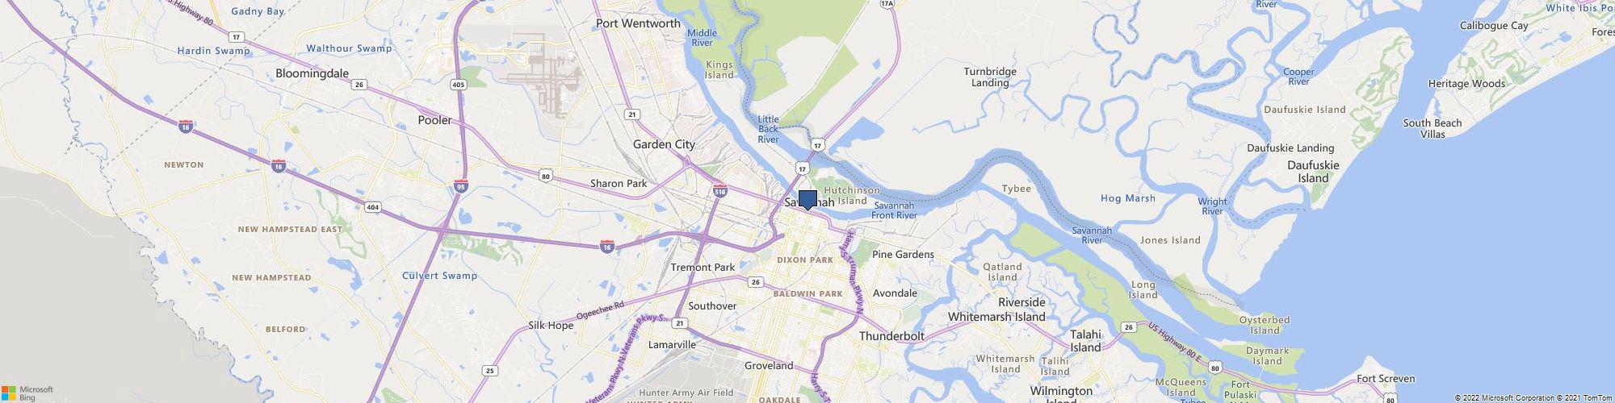Click the Bloomingdale town label
1615x403 pixels.
(x=312, y=73)
